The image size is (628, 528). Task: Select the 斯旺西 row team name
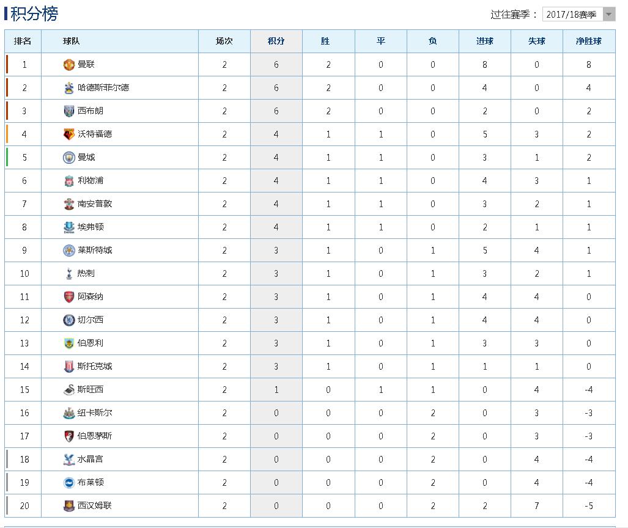pyautogui.click(x=91, y=390)
